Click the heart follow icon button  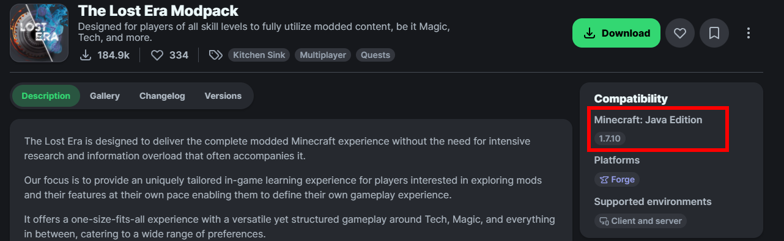680,33
